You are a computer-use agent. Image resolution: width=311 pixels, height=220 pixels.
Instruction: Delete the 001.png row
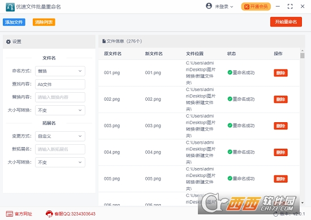tap(280, 73)
